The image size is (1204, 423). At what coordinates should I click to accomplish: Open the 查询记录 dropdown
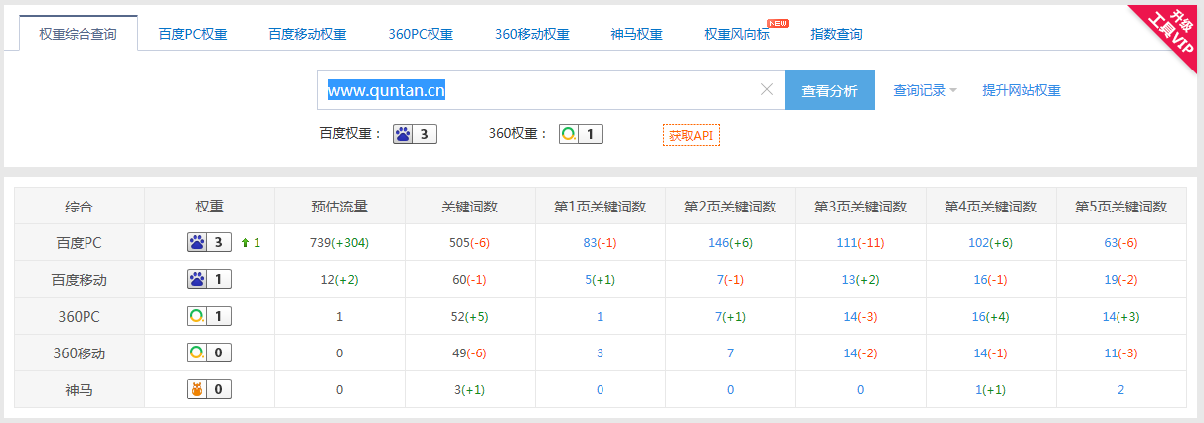tap(925, 90)
